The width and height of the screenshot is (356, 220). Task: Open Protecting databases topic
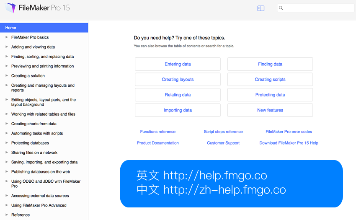pos(30,143)
